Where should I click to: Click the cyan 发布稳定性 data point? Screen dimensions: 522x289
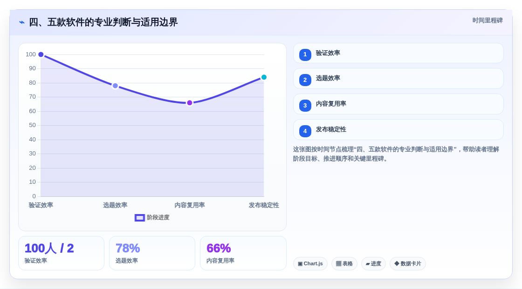click(264, 77)
